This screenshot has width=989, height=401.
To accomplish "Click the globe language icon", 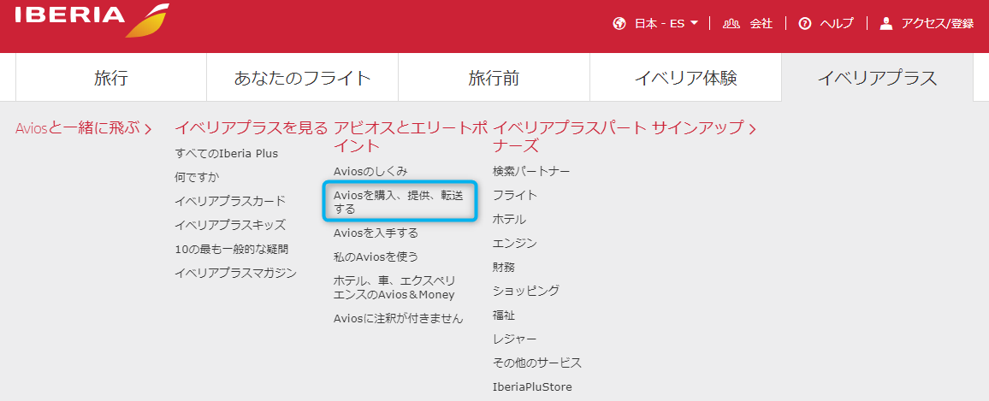I will [x=620, y=23].
